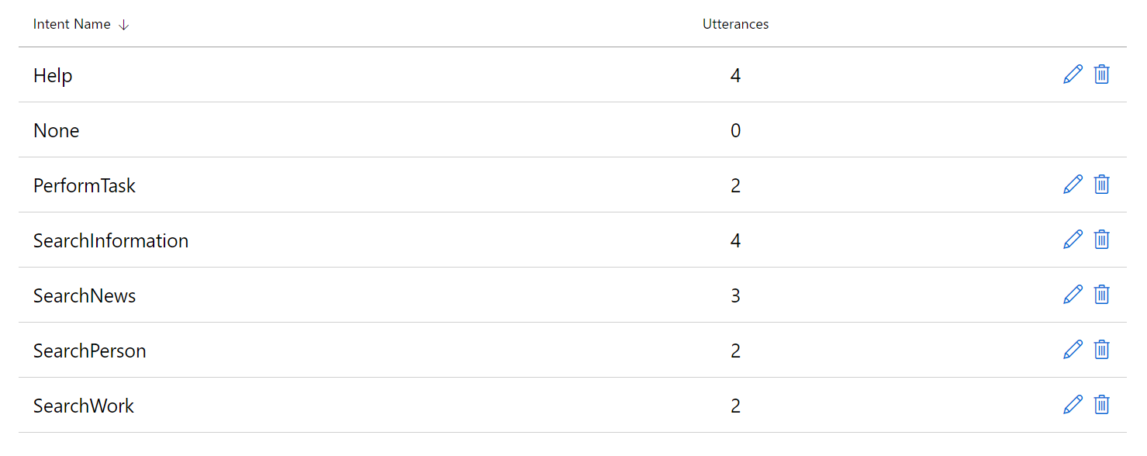
Task: Edit the SearchPerson intent
Action: point(1073,350)
